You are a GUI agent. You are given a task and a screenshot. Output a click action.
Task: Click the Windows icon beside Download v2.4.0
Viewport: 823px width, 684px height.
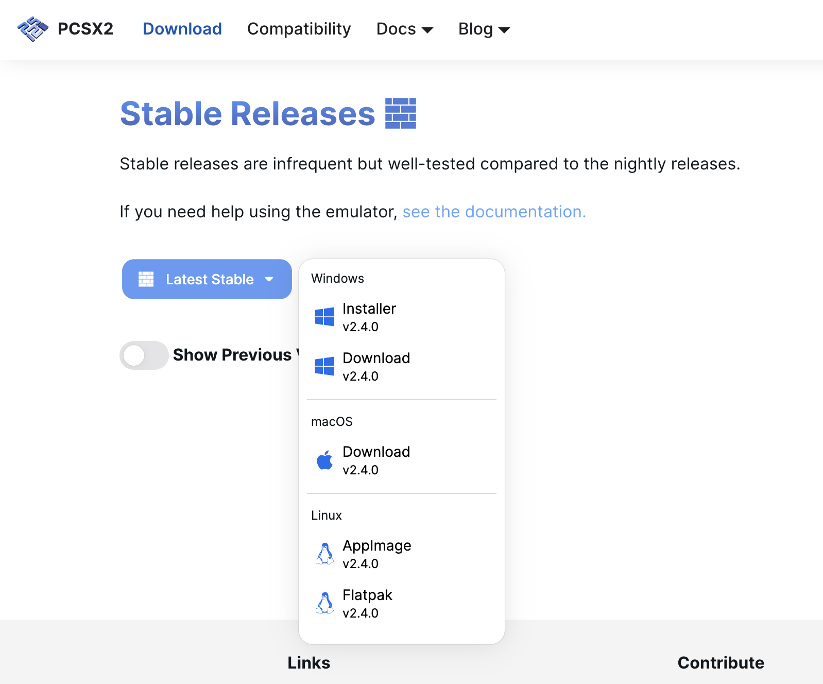pyautogui.click(x=324, y=366)
